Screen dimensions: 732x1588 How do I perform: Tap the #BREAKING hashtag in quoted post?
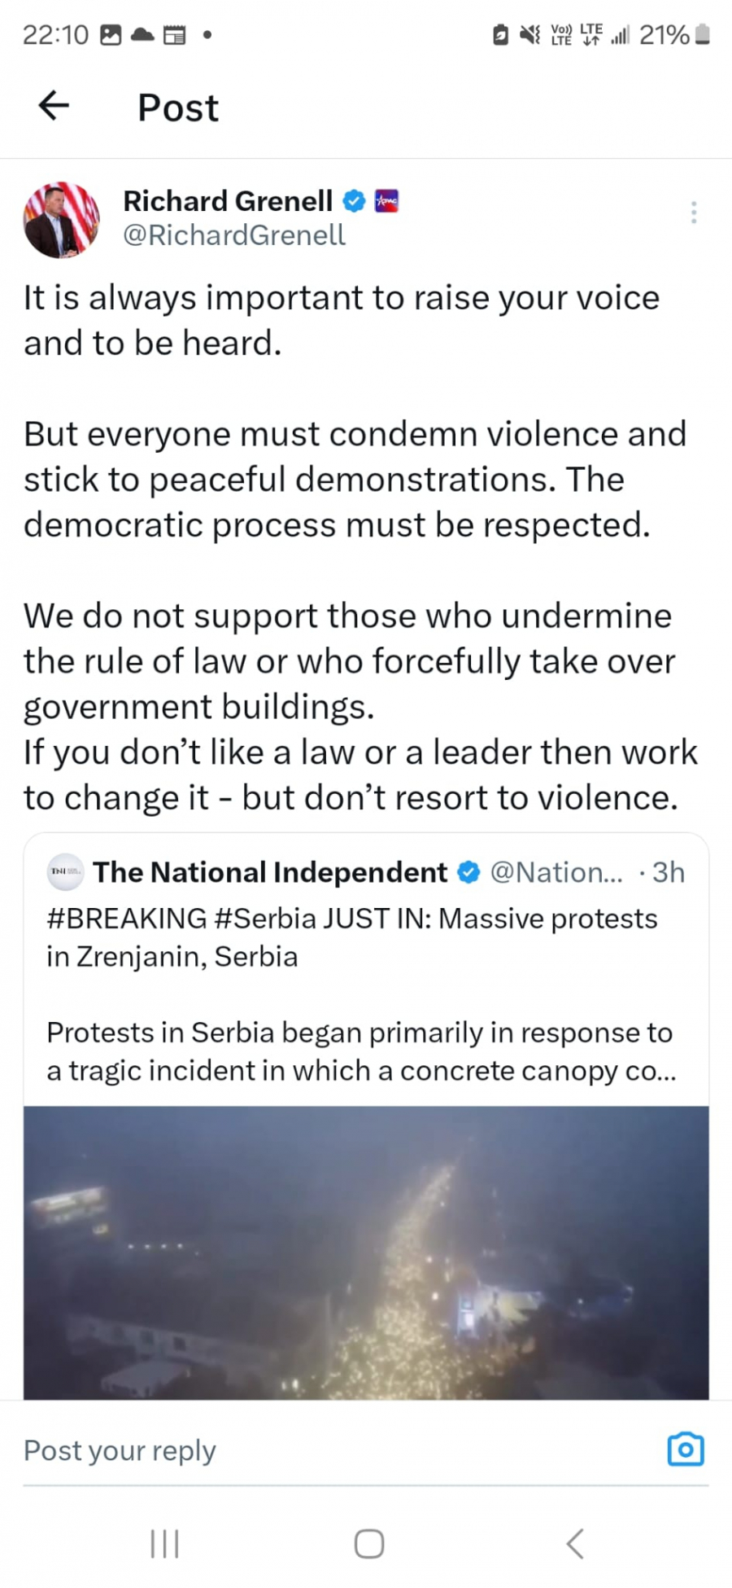(x=127, y=919)
